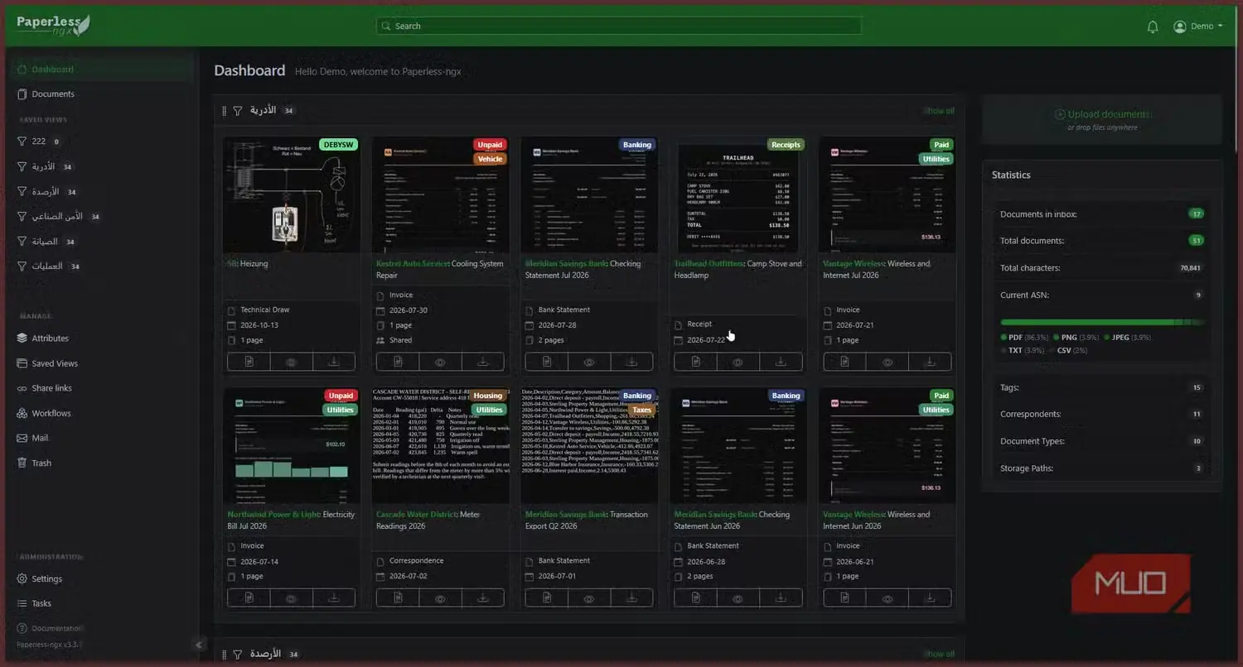Click the Paperless-ngx logo
This screenshot has width=1243, height=667.
[x=53, y=26]
